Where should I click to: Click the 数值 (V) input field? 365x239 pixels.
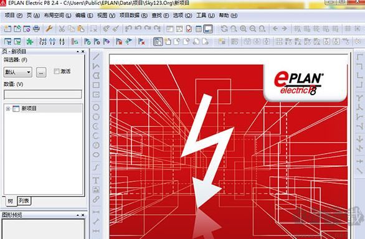tap(43, 95)
